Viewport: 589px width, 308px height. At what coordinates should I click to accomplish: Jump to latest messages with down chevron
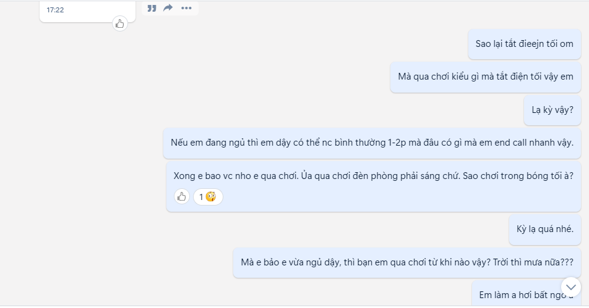pos(570,286)
